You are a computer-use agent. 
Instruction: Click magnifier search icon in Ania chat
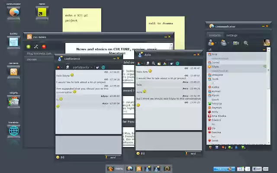(153, 64)
